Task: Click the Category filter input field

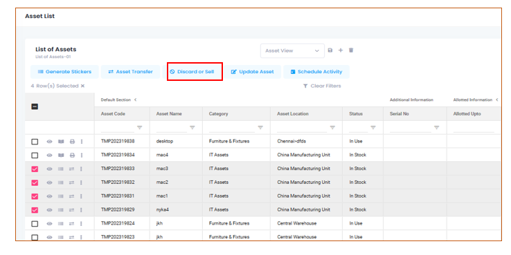Action: tap(232, 128)
